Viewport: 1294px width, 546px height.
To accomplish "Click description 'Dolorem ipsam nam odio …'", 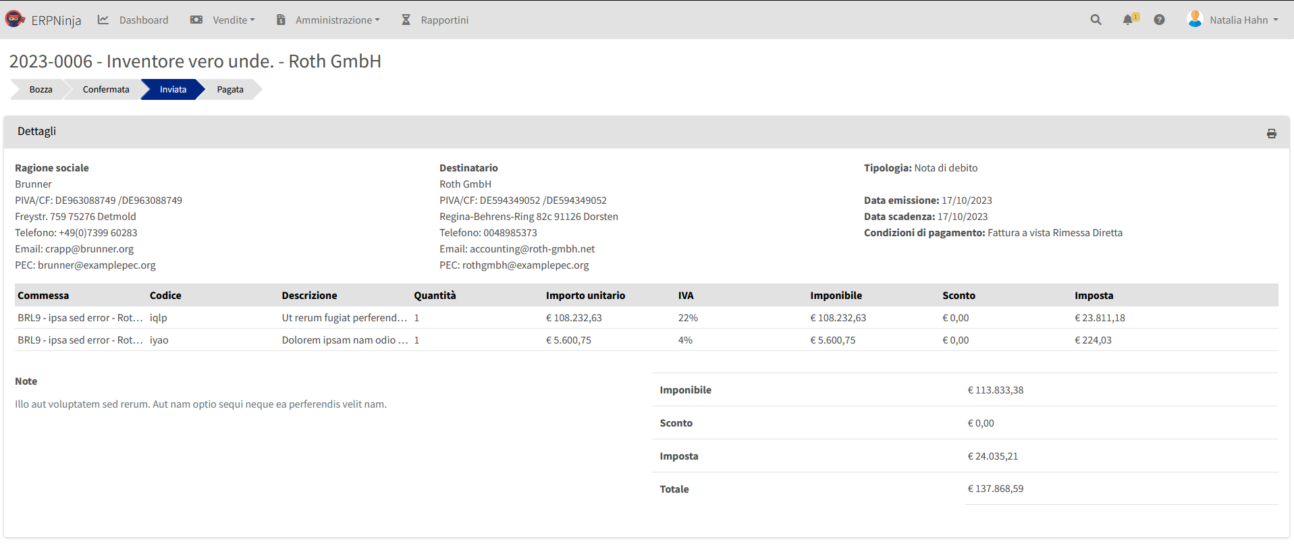I will [345, 340].
